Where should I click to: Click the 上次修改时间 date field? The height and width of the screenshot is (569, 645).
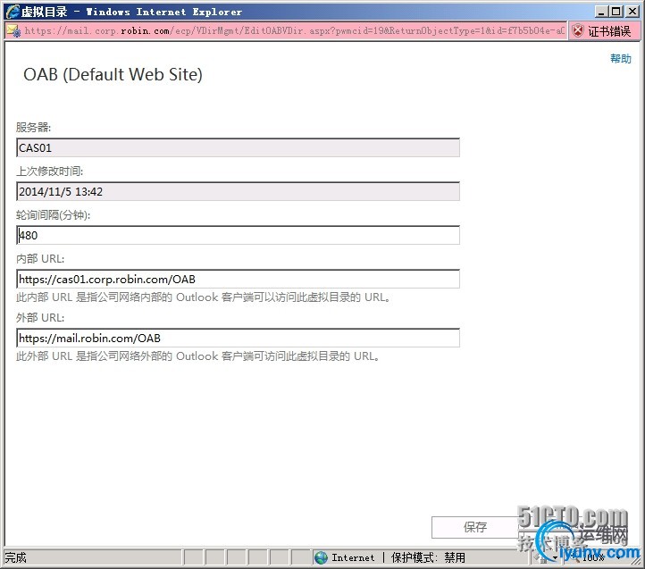tap(239, 192)
